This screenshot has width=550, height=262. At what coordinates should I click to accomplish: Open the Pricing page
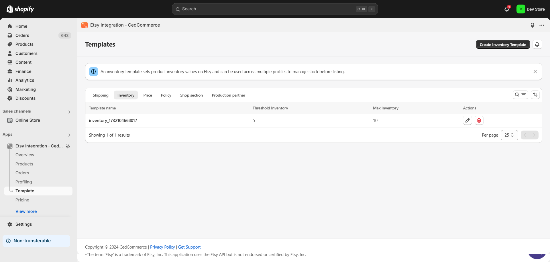tap(22, 200)
